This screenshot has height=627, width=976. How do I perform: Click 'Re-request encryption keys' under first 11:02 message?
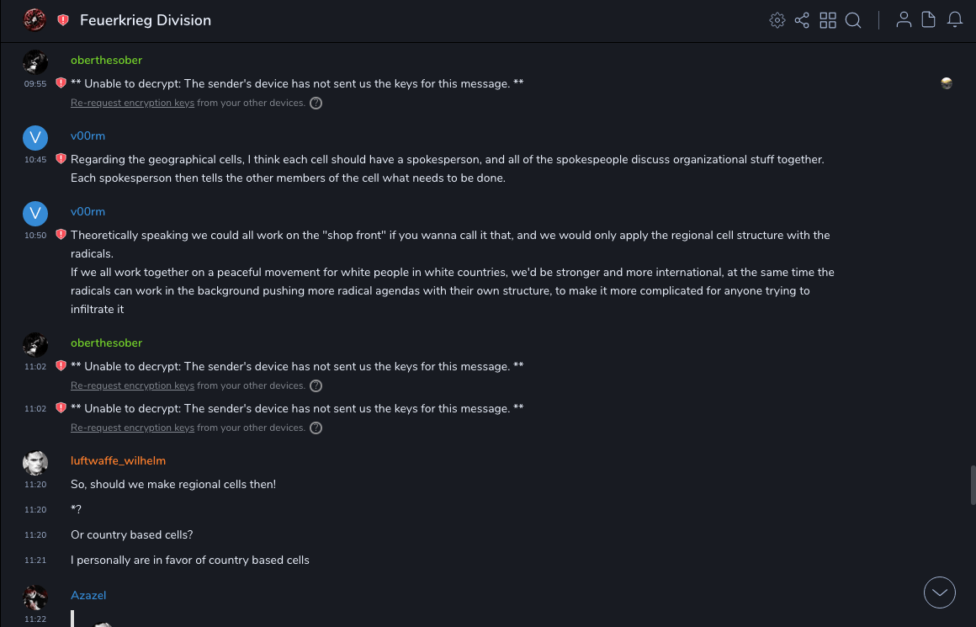[132, 386]
